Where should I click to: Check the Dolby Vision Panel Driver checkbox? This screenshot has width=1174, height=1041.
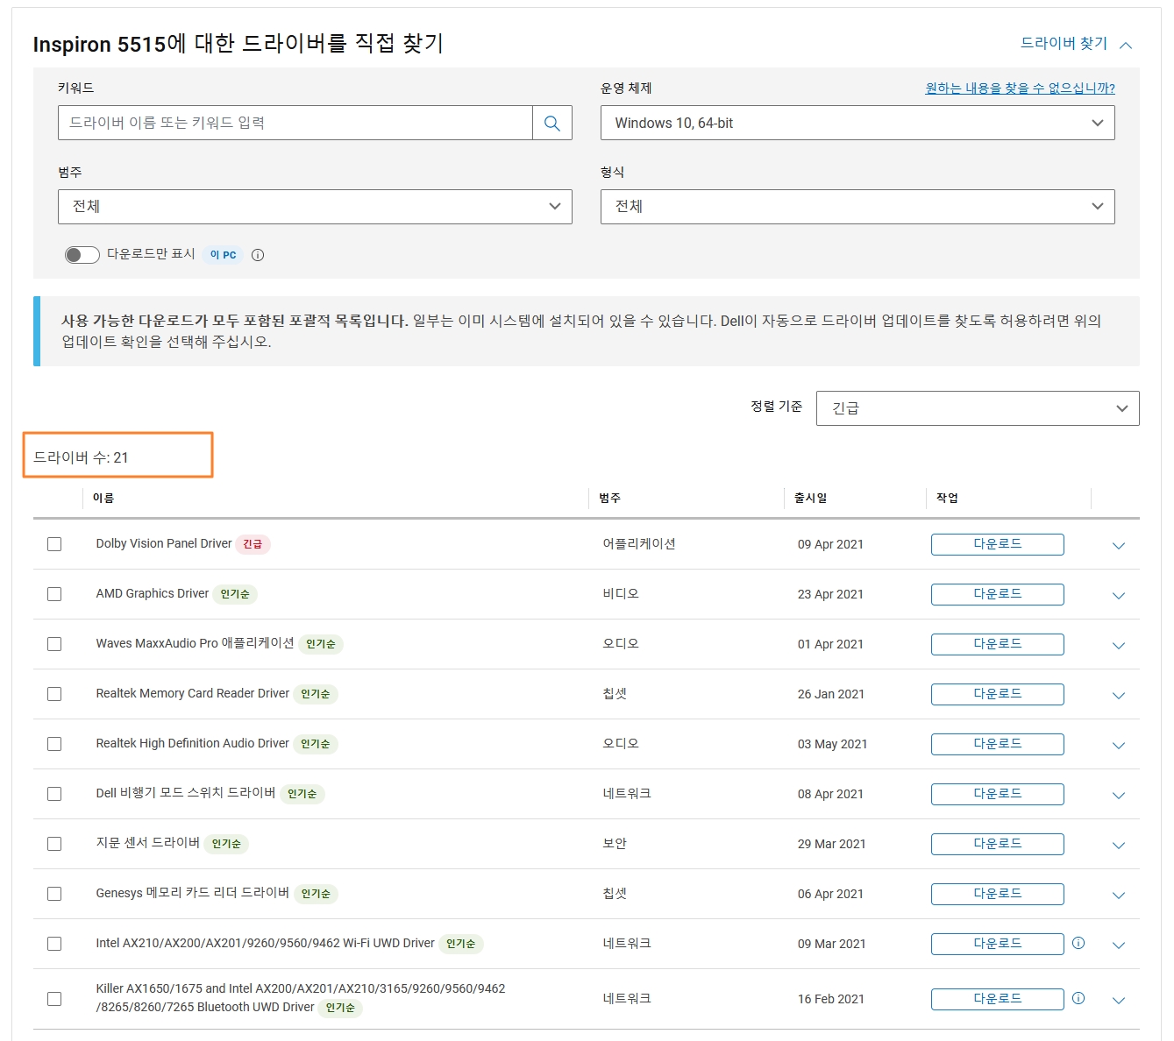[54, 544]
